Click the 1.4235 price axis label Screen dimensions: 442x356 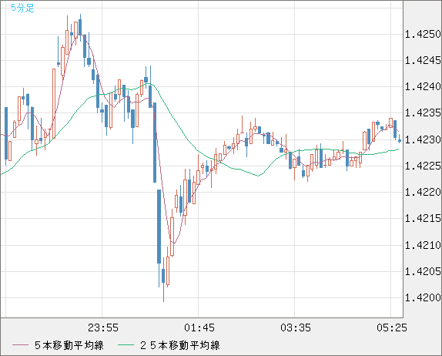(423, 113)
